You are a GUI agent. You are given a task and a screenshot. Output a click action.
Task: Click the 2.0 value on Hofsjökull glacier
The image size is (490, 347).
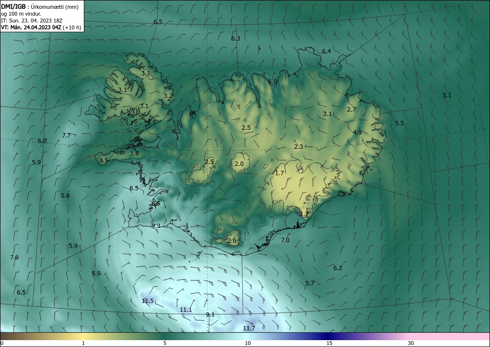(x=239, y=164)
